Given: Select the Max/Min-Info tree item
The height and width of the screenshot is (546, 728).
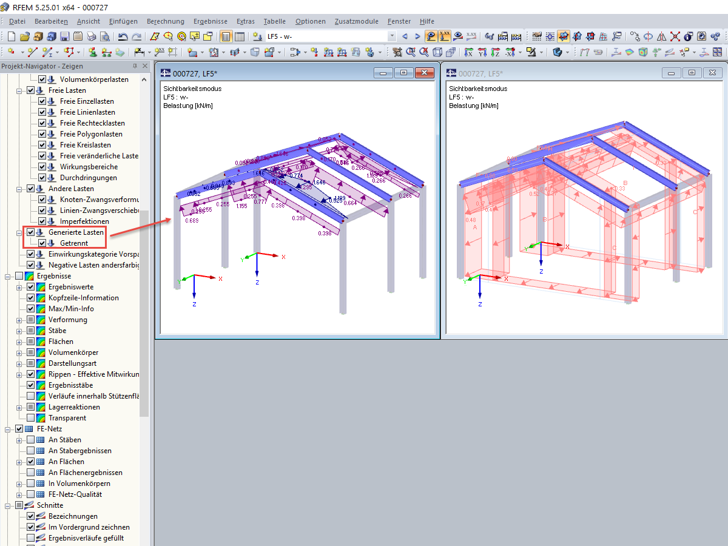Looking at the screenshot, I should [x=71, y=309].
